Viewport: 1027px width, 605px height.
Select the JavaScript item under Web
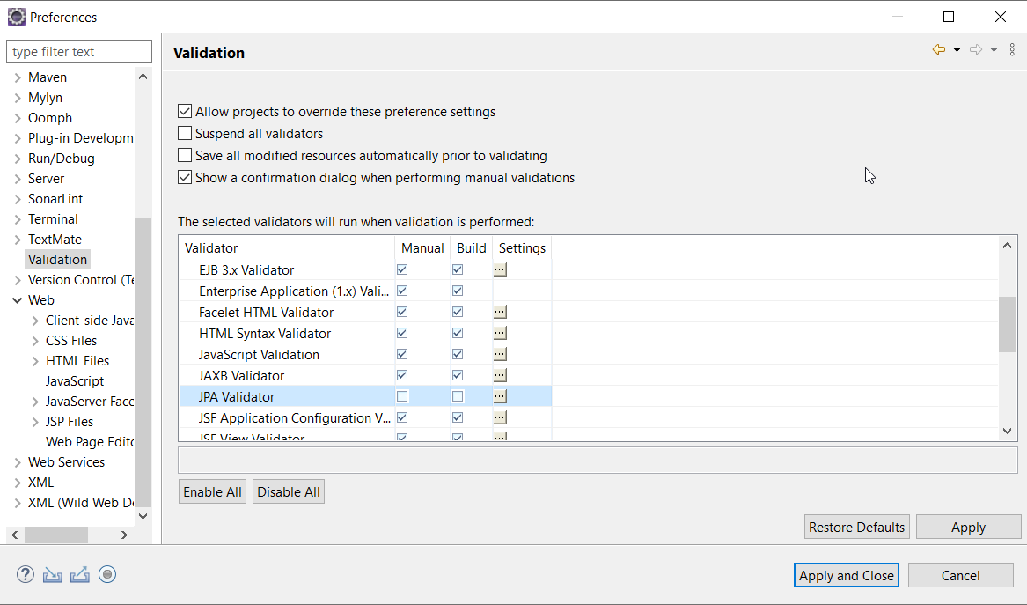point(75,381)
